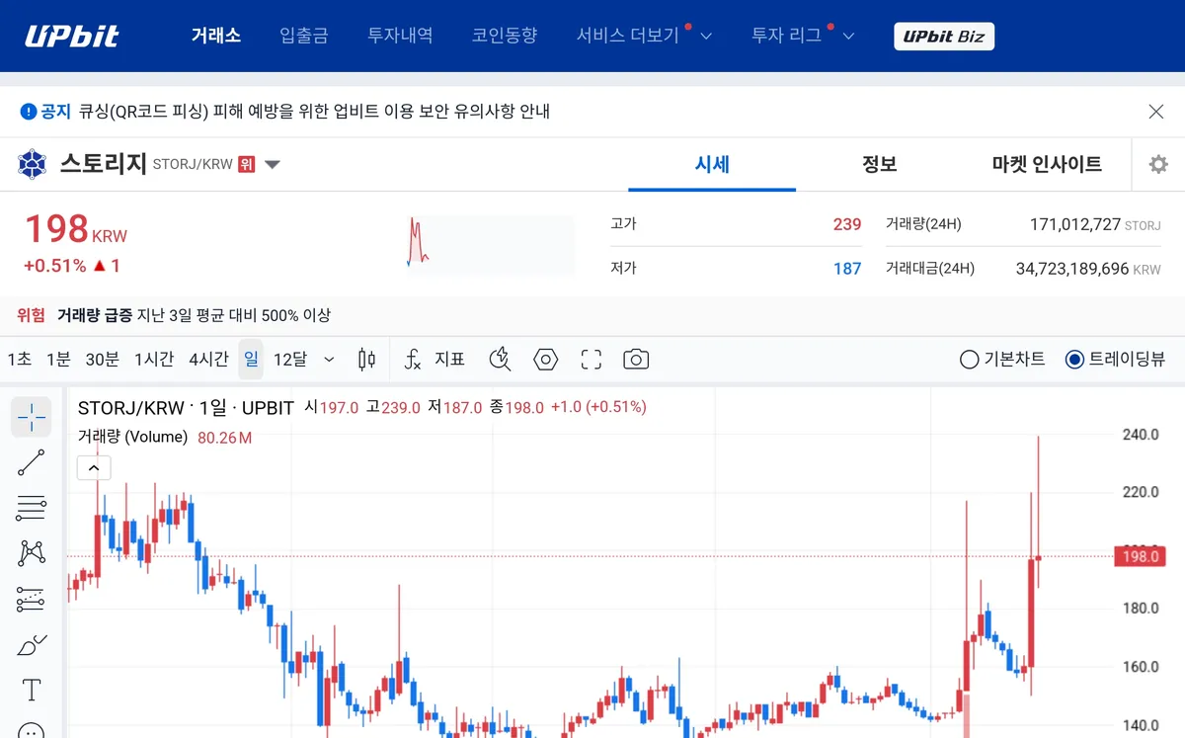Switch to the 시세 tab
The height and width of the screenshot is (738, 1185).
tap(712, 165)
